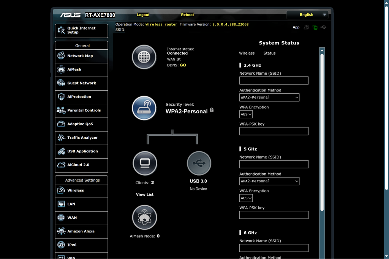
Task: Open Guest Network settings
Action: tap(81, 83)
